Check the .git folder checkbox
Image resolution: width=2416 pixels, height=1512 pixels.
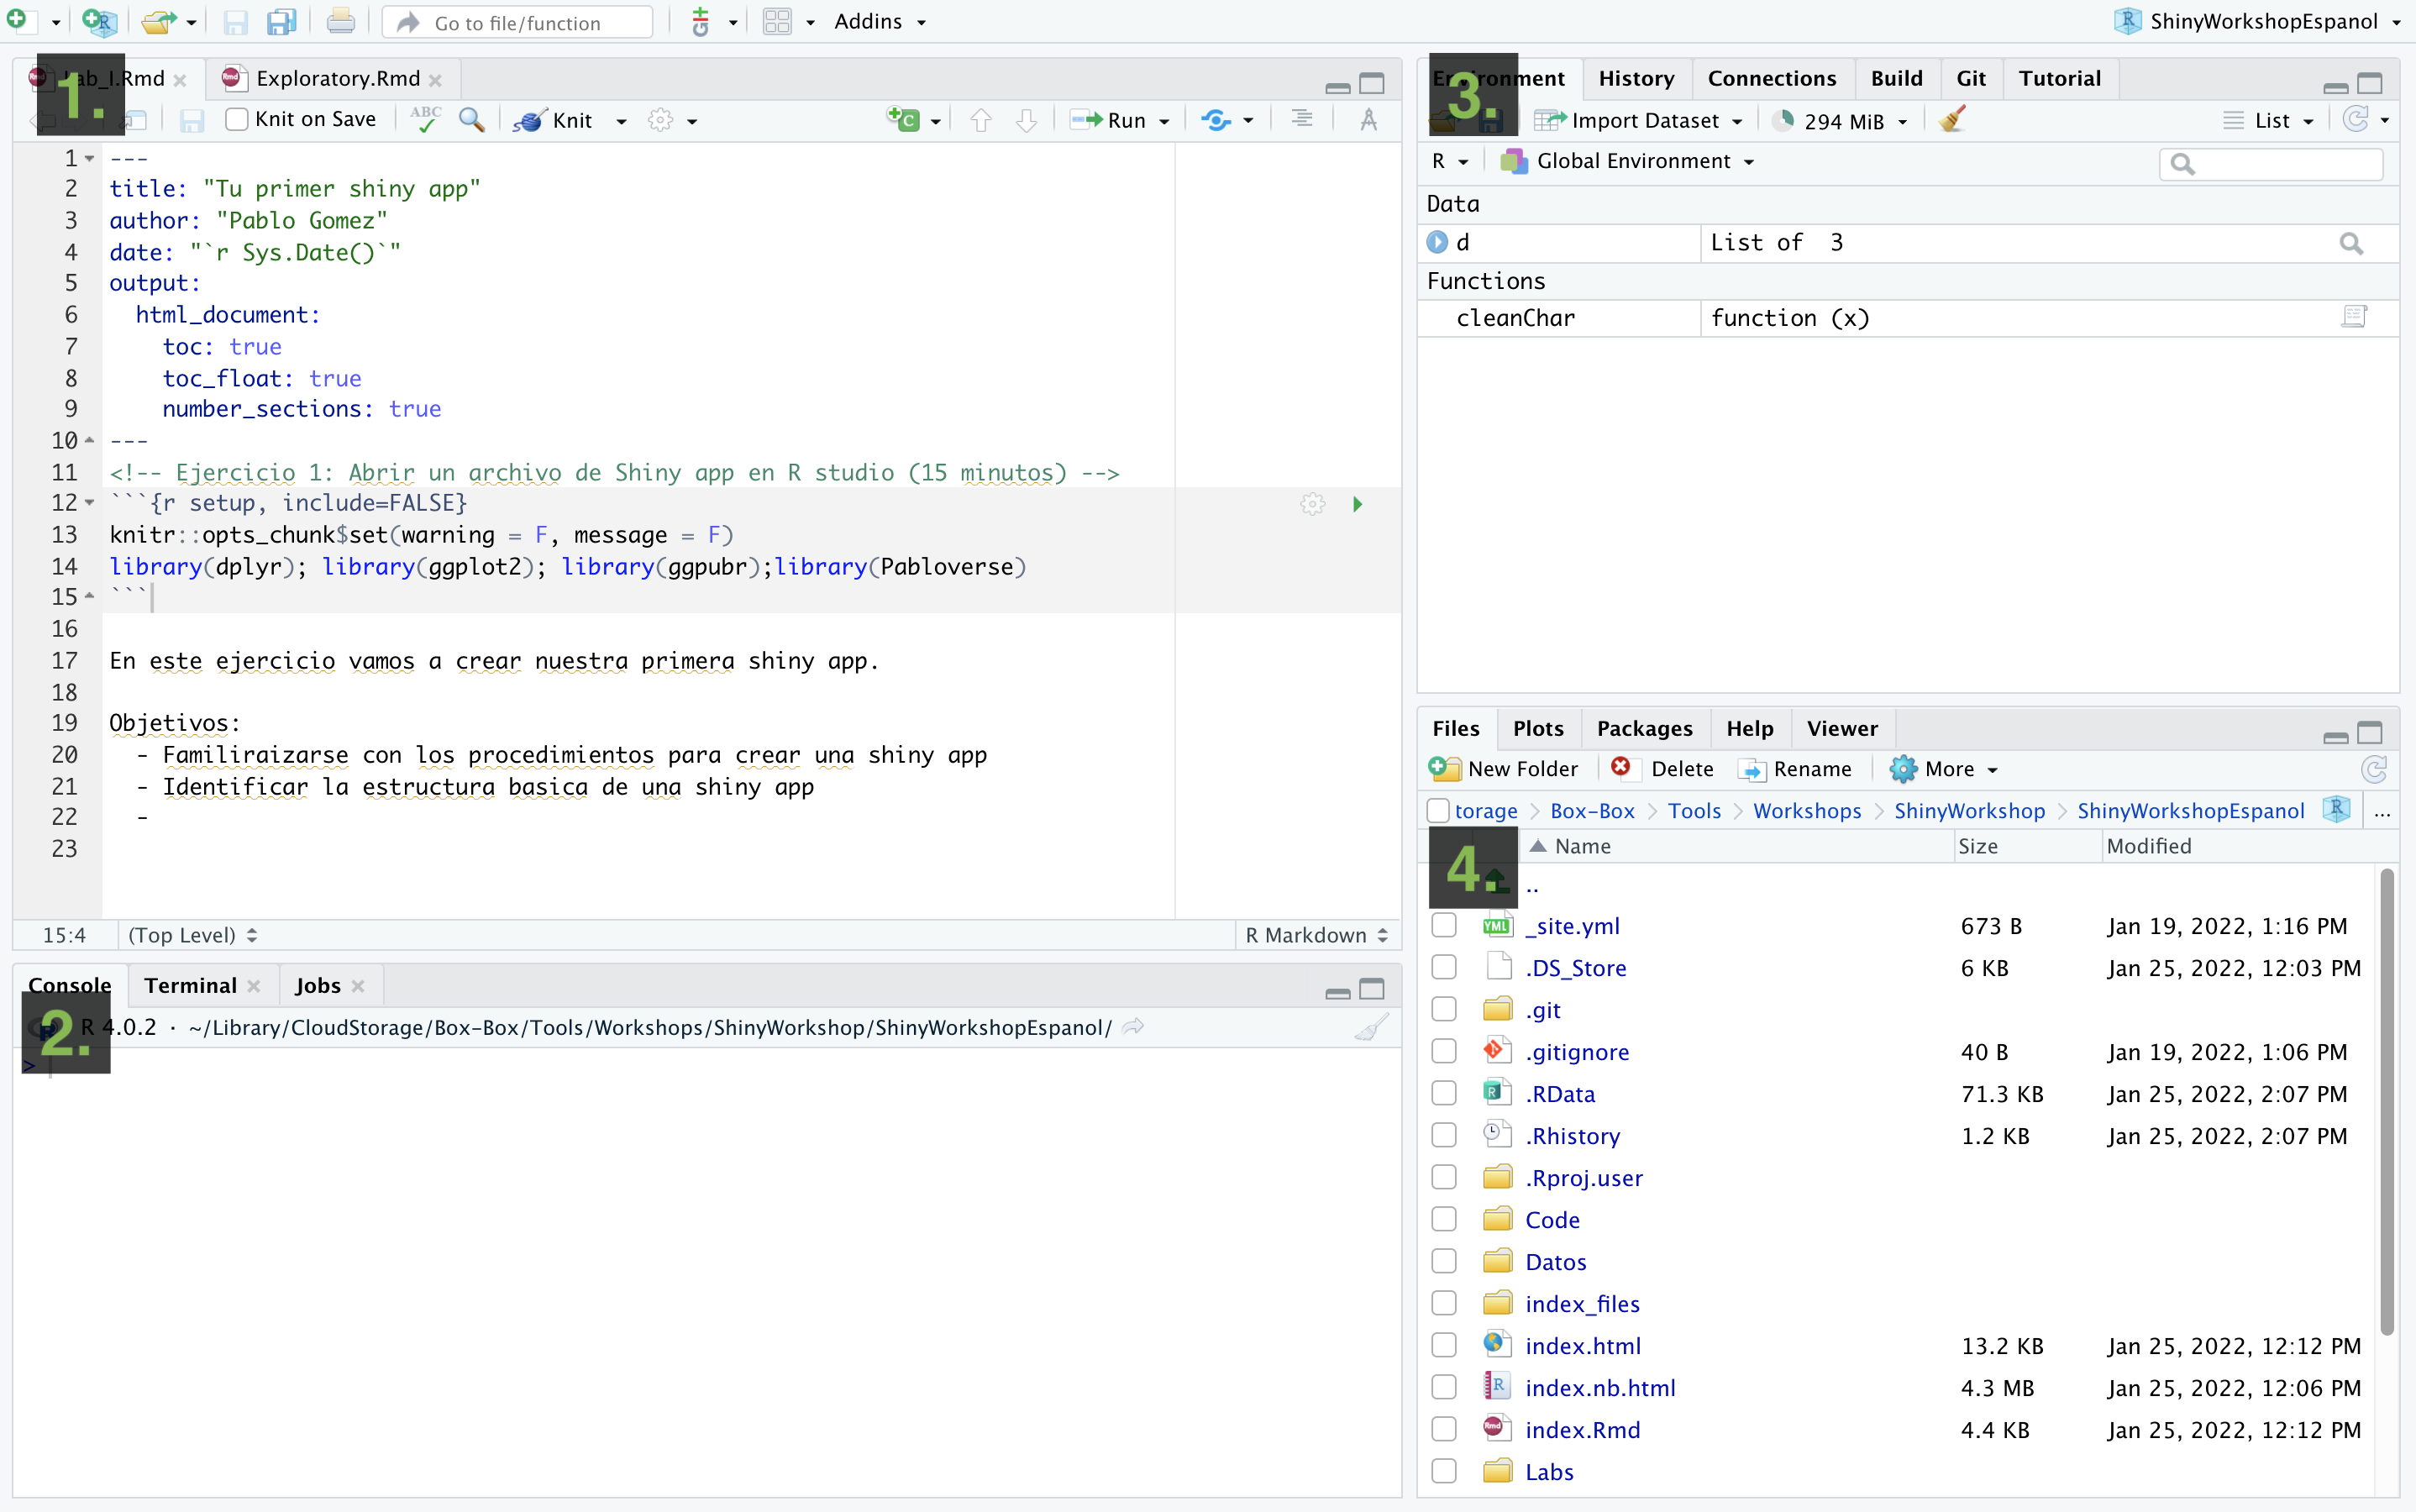click(x=1444, y=1009)
